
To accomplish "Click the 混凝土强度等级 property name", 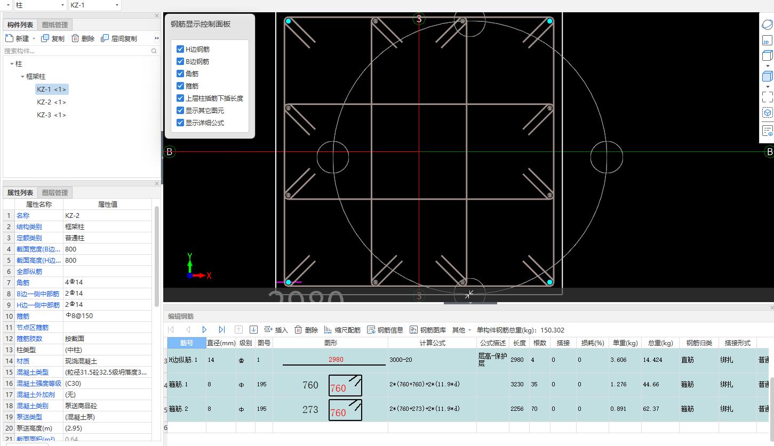I will [38, 383].
